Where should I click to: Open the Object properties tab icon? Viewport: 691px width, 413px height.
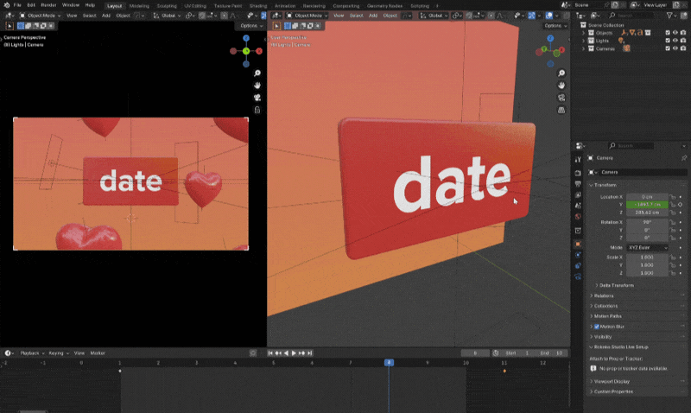578,243
